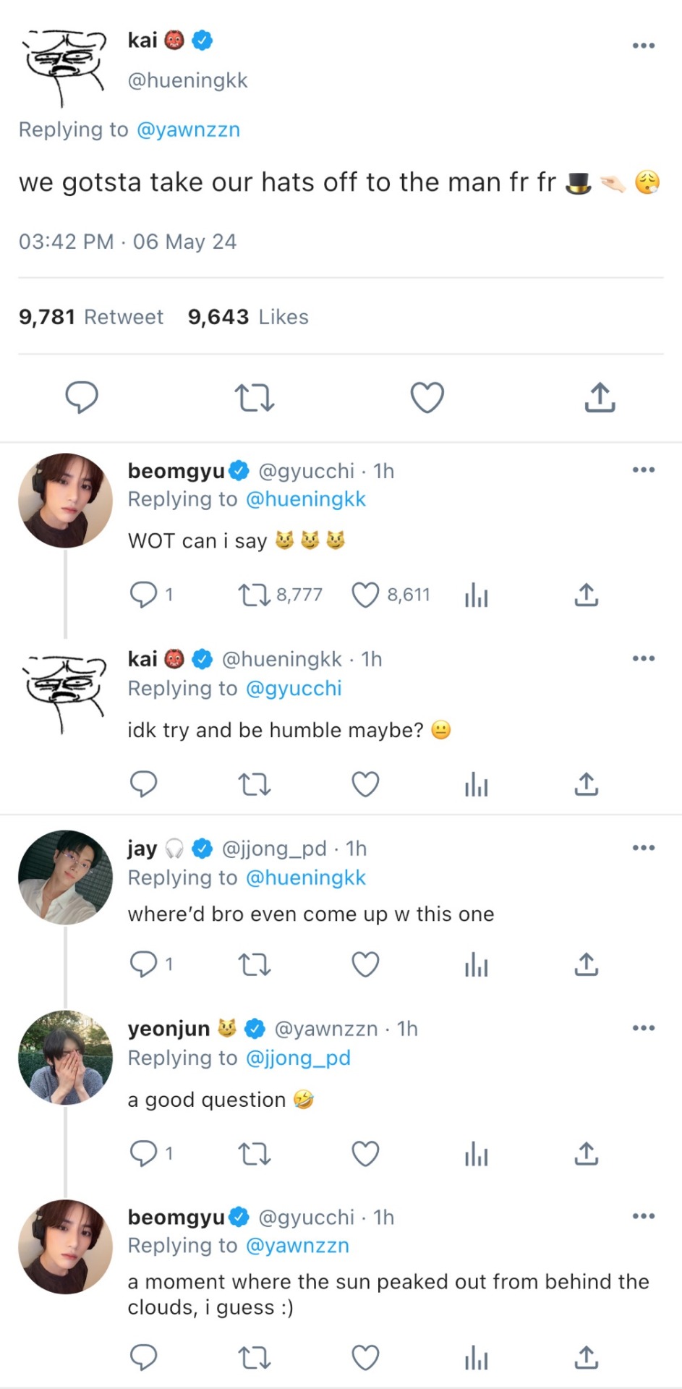682x1389 pixels.
Task: View analytics on beomgyu's sun peaked reply
Action: click(x=476, y=1358)
